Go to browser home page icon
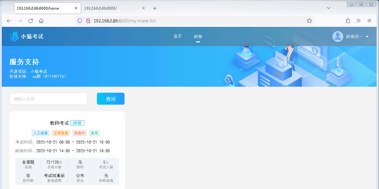Image resolution: width=379 pixels, height=189 pixels. pos(41,21)
